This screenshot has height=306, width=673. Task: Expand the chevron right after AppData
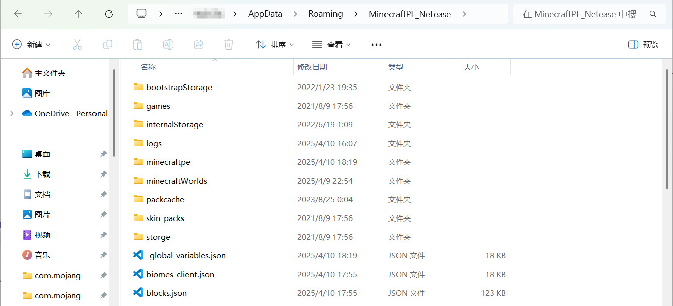[x=296, y=14]
